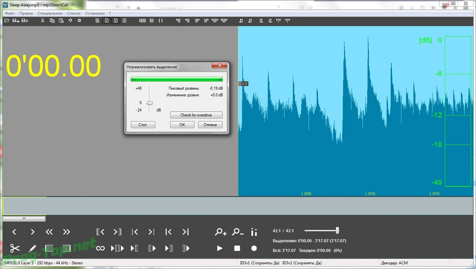Click the go to file start |< button

click(168, 232)
